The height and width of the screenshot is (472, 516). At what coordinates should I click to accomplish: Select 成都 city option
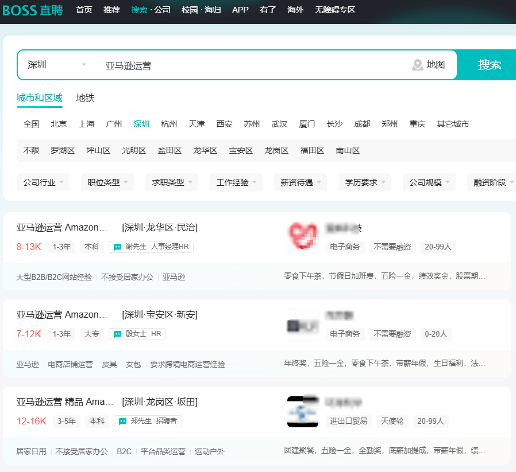[362, 124]
